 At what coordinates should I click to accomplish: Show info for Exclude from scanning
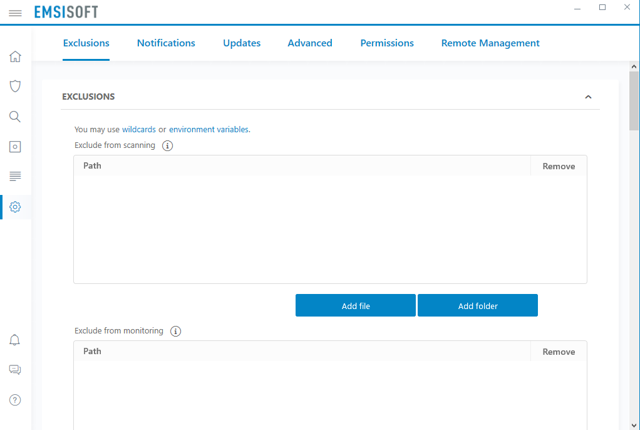pyautogui.click(x=167, y=145)
